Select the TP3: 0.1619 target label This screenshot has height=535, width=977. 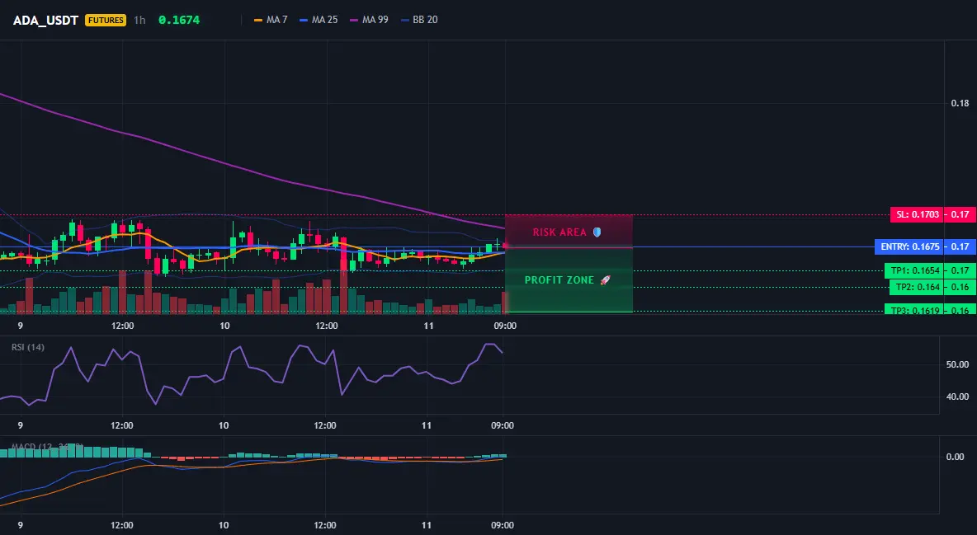[914, 309]
